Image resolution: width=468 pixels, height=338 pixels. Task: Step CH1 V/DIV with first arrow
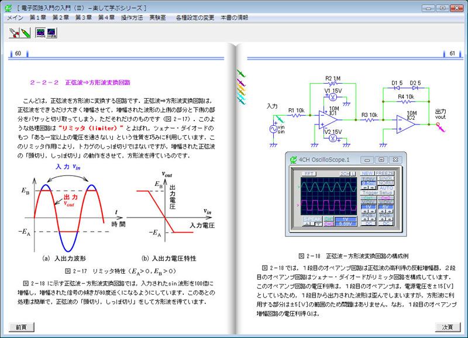364,211
